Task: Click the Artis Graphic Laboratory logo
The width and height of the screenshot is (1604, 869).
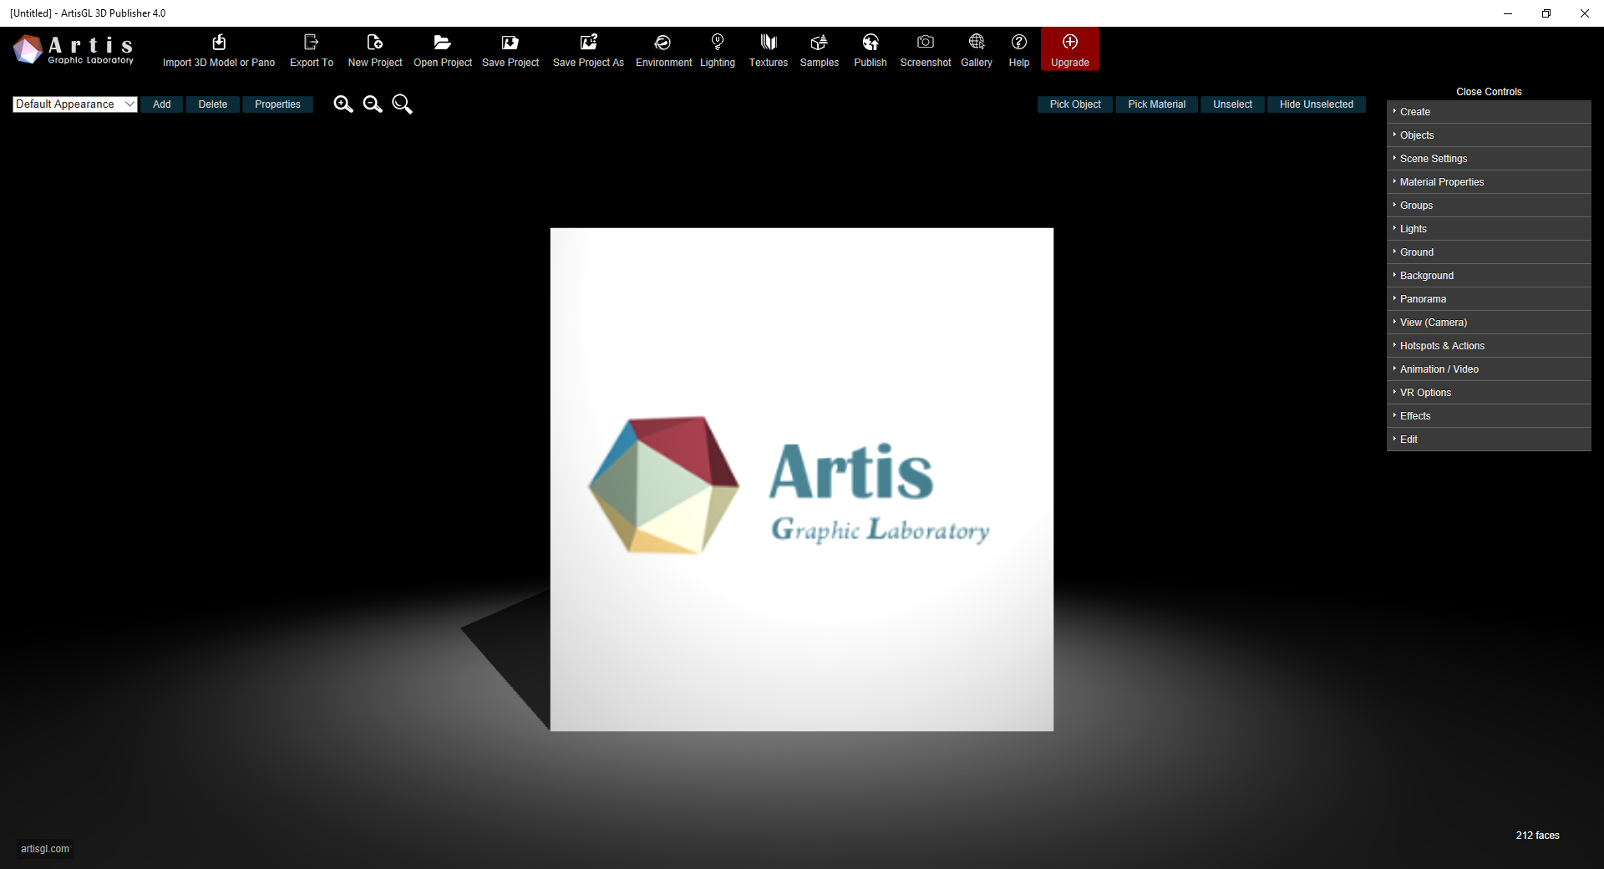Action: click(x=74, y=49)
